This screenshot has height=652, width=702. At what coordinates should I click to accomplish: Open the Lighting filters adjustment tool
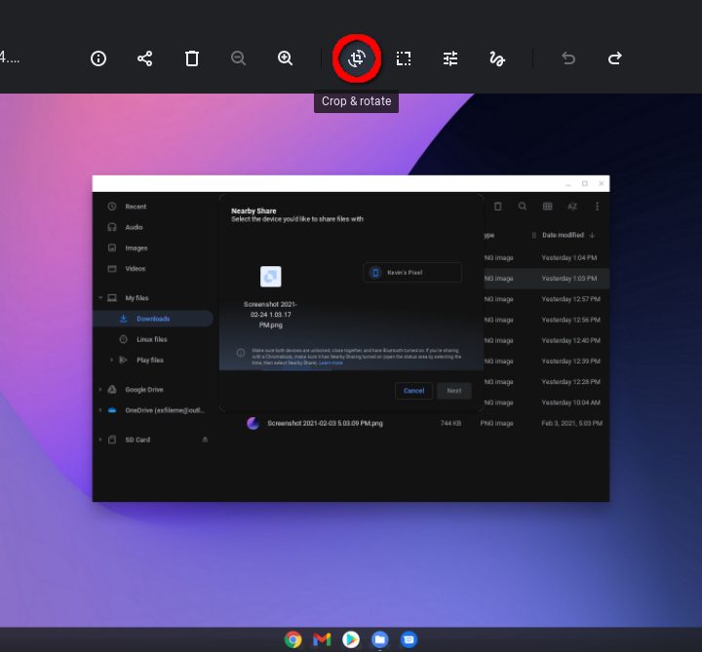pos(449,58)
